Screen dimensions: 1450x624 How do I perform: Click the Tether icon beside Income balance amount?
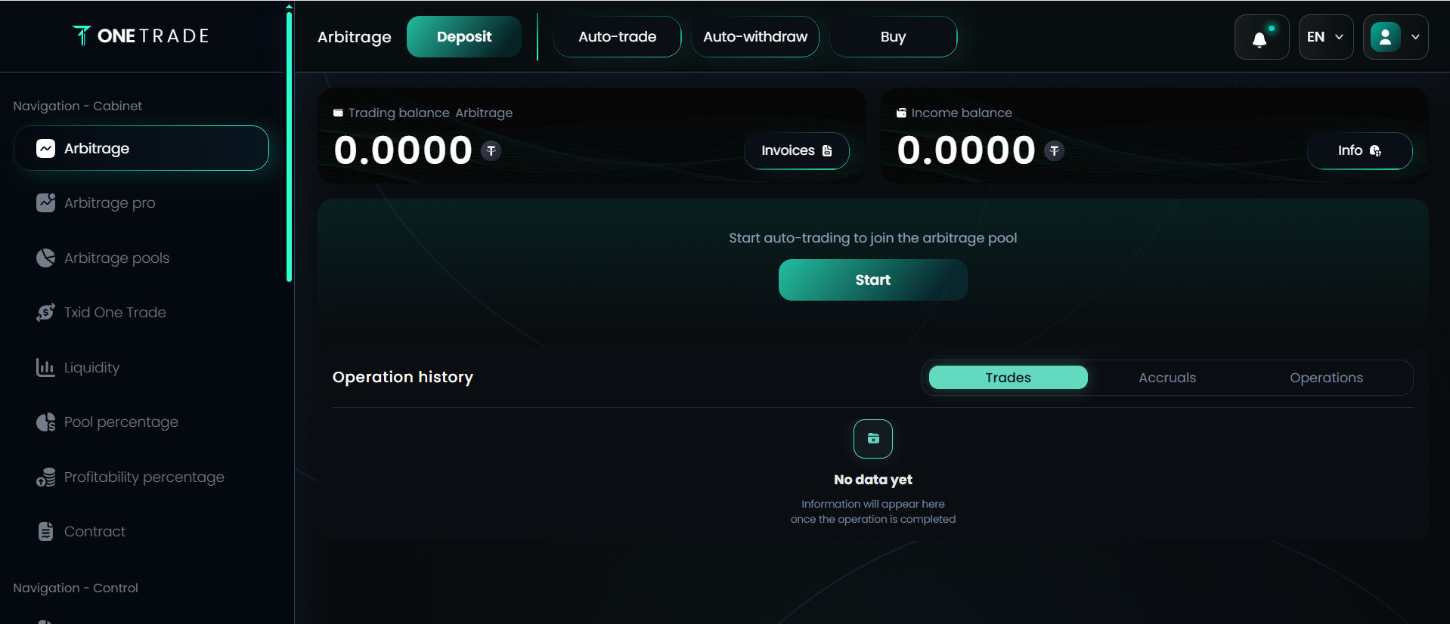1055,151
